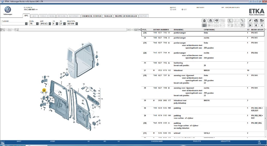
Task: Click highlighted callout 24 in diagram
Action: pyautogui.click(x=44, y=90)
